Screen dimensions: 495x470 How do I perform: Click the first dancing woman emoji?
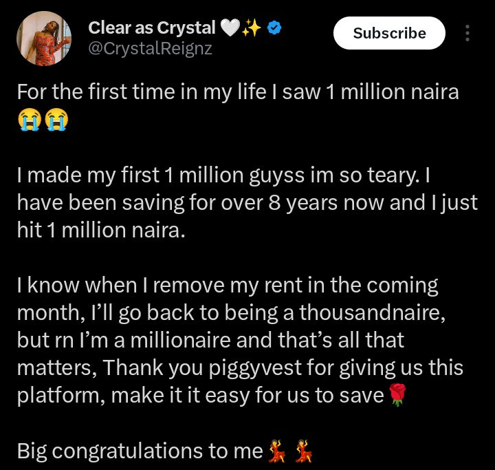coord(278,451)
